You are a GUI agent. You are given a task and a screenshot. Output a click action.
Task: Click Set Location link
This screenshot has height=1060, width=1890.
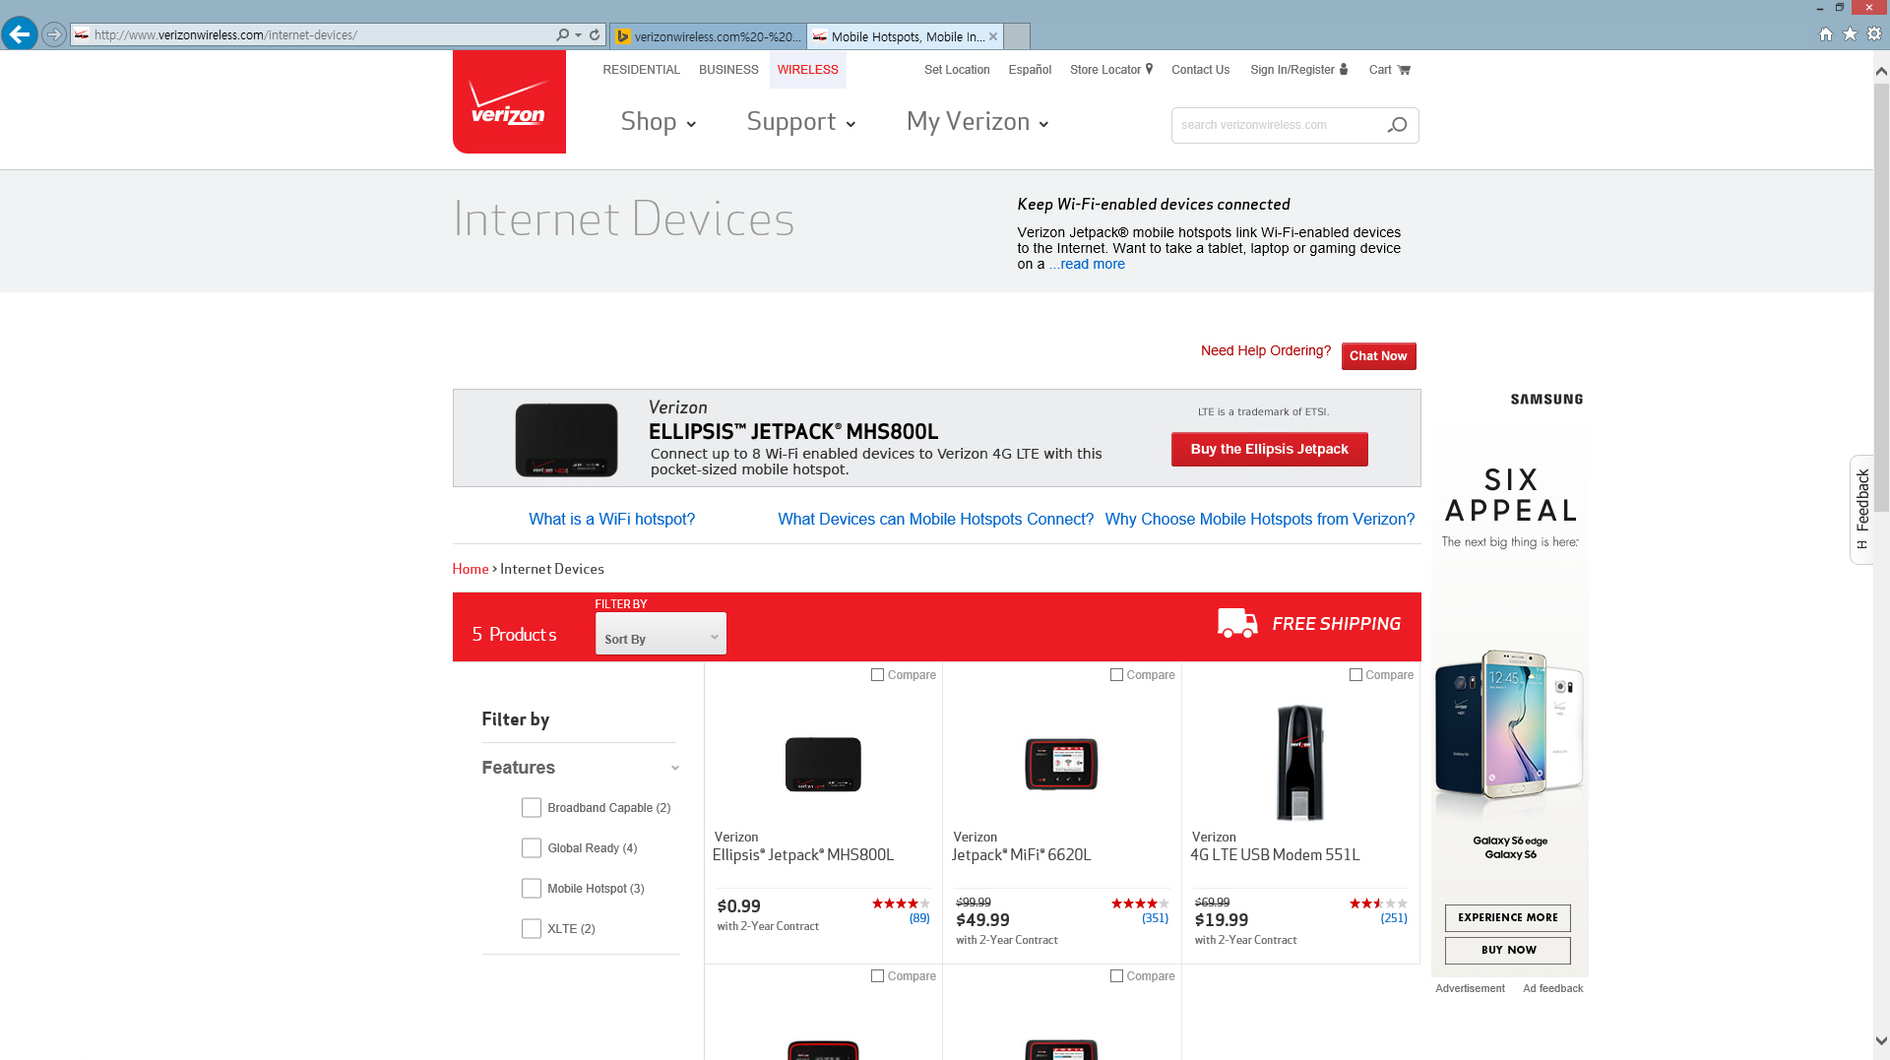click(957, 70)
